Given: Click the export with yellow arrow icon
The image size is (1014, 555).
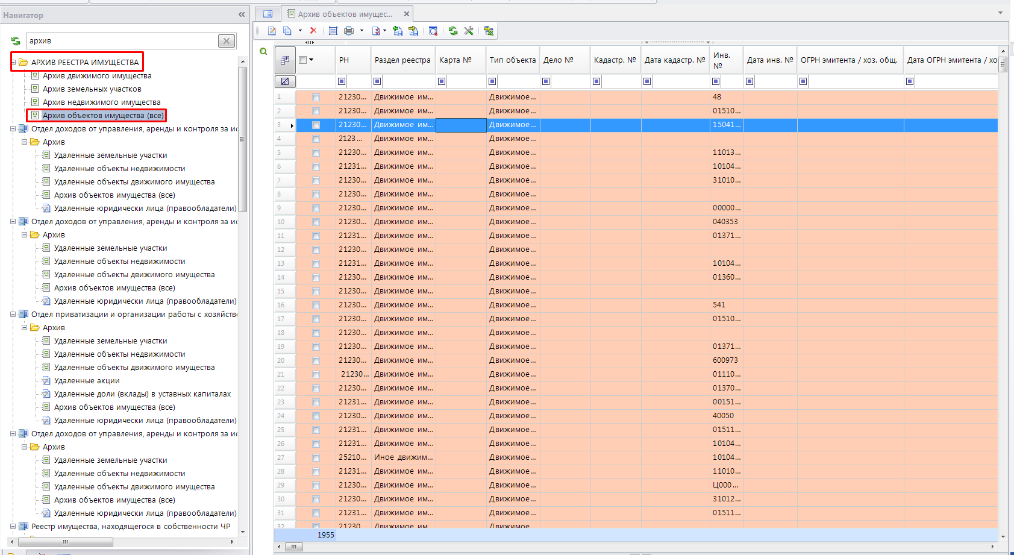Looking at the screenshot, I should click(x=413, y=31).
